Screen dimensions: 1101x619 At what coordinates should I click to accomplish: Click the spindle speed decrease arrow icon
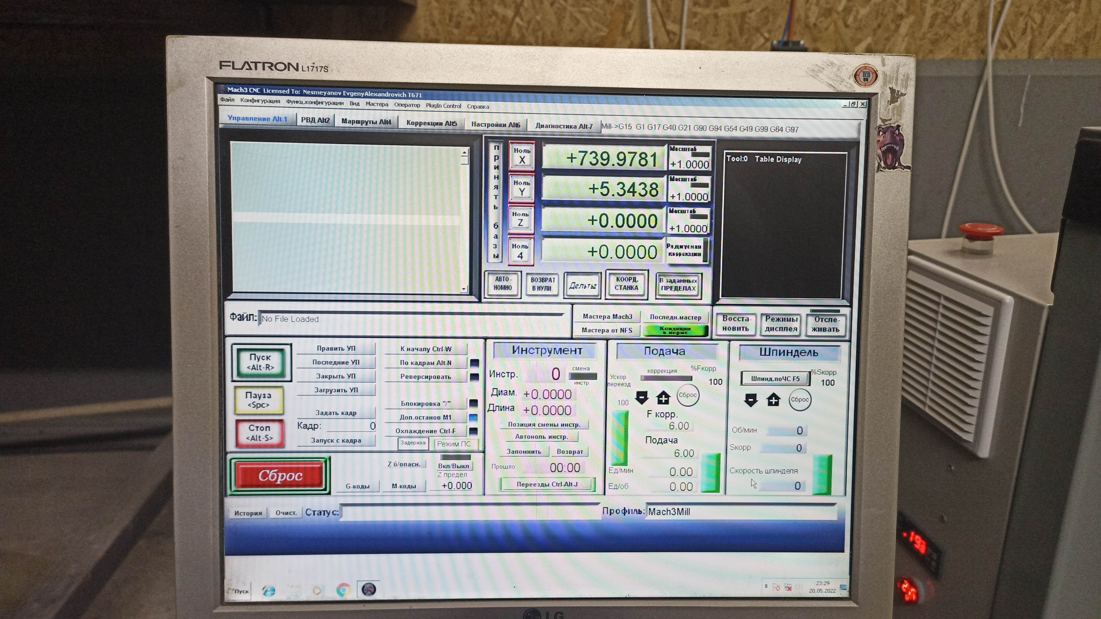(x=751, y=400)
